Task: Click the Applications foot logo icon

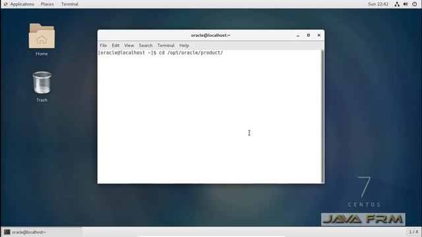Action: 6,4
